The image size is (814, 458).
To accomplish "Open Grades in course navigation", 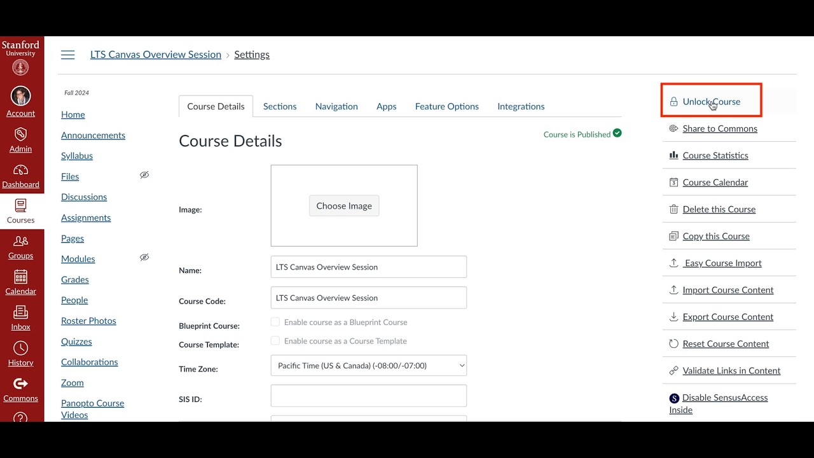I will point(75,279).
